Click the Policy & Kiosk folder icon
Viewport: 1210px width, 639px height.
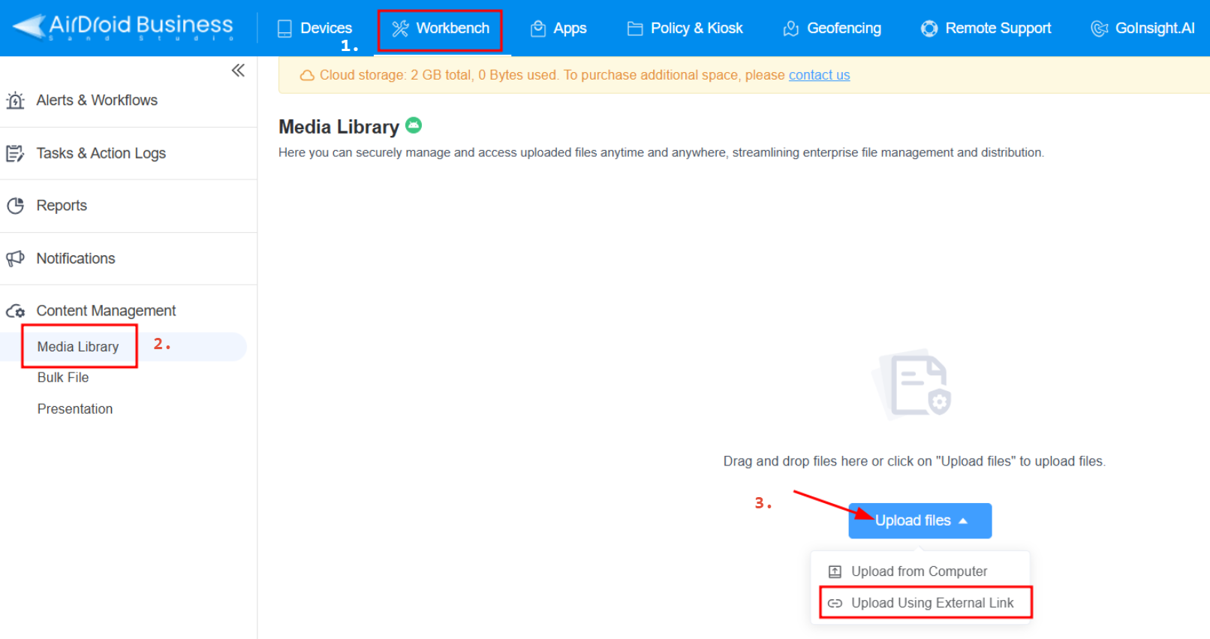pyautogui.click(x=635, y=29)
